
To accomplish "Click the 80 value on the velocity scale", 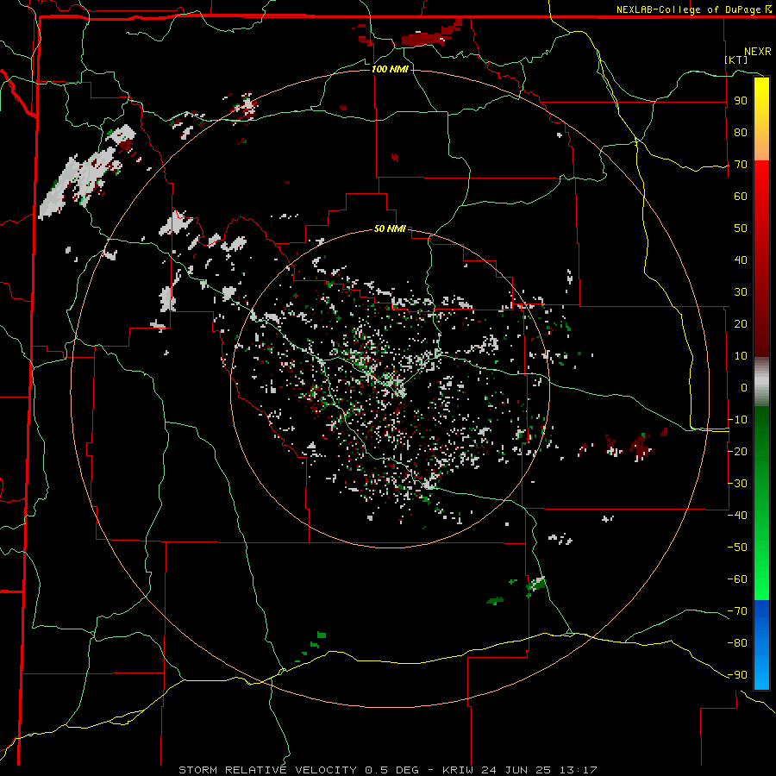I will click(741, 132).
